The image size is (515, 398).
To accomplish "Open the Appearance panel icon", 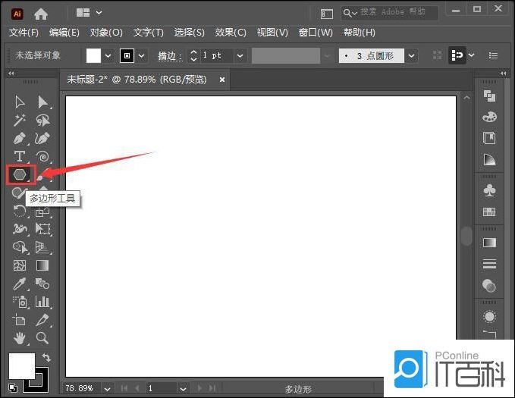I will 489,317.
